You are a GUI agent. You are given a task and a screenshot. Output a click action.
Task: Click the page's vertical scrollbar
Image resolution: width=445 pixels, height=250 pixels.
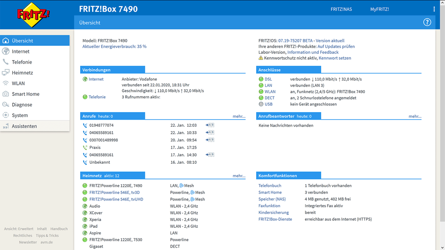(442, 113)
